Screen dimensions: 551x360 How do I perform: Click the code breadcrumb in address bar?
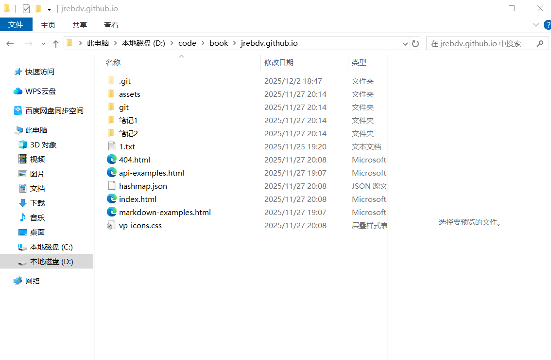(187, 43)
